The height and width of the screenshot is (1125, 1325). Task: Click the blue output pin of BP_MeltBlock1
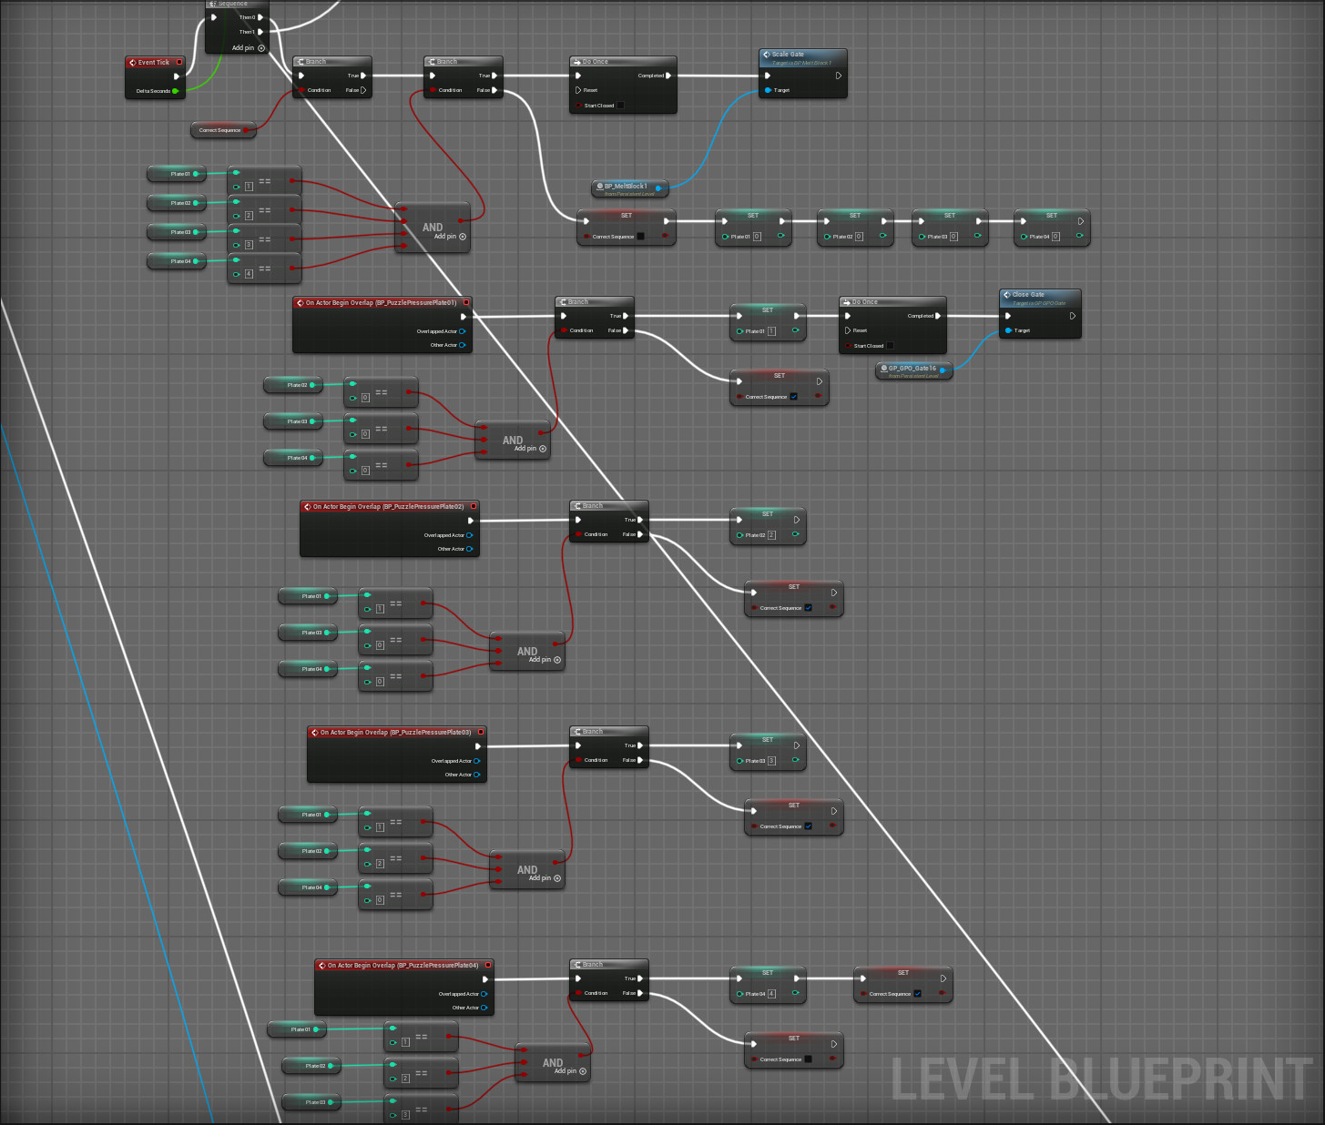coord(658,188)
